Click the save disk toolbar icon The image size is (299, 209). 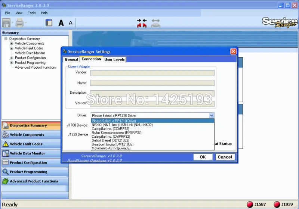[6, 23]
